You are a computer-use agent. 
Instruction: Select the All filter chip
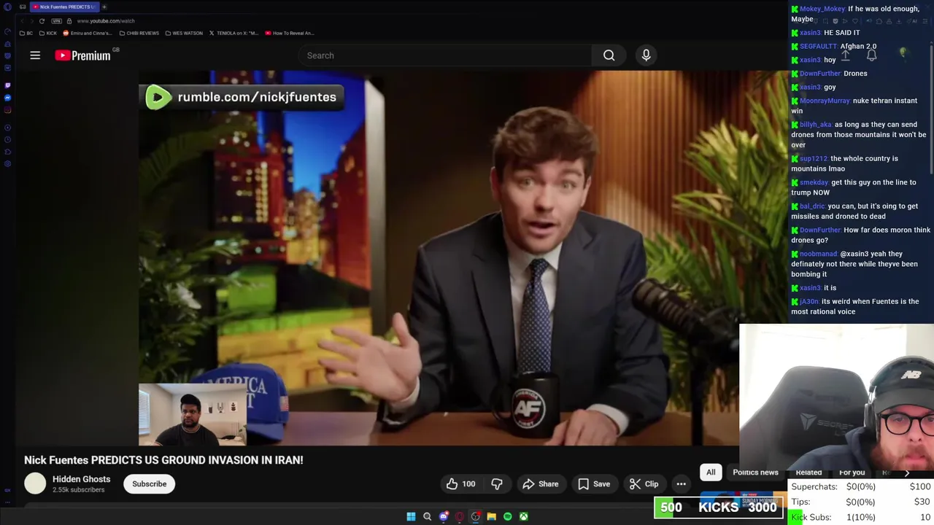coord(711,472)
